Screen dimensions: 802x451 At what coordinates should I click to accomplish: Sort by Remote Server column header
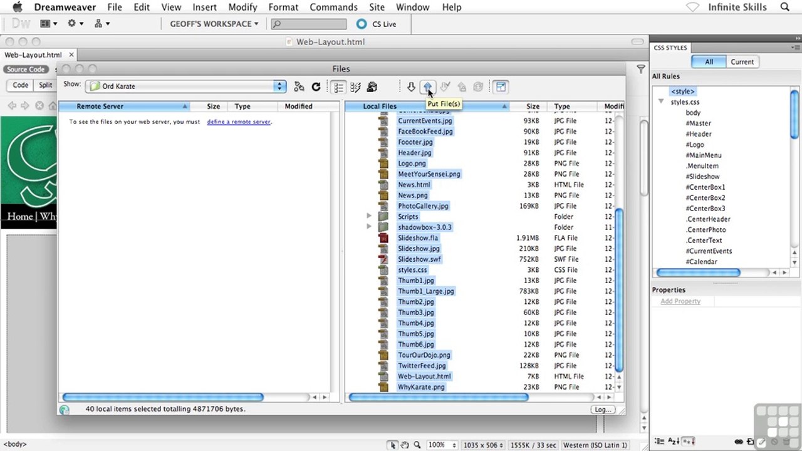(124, 106)
